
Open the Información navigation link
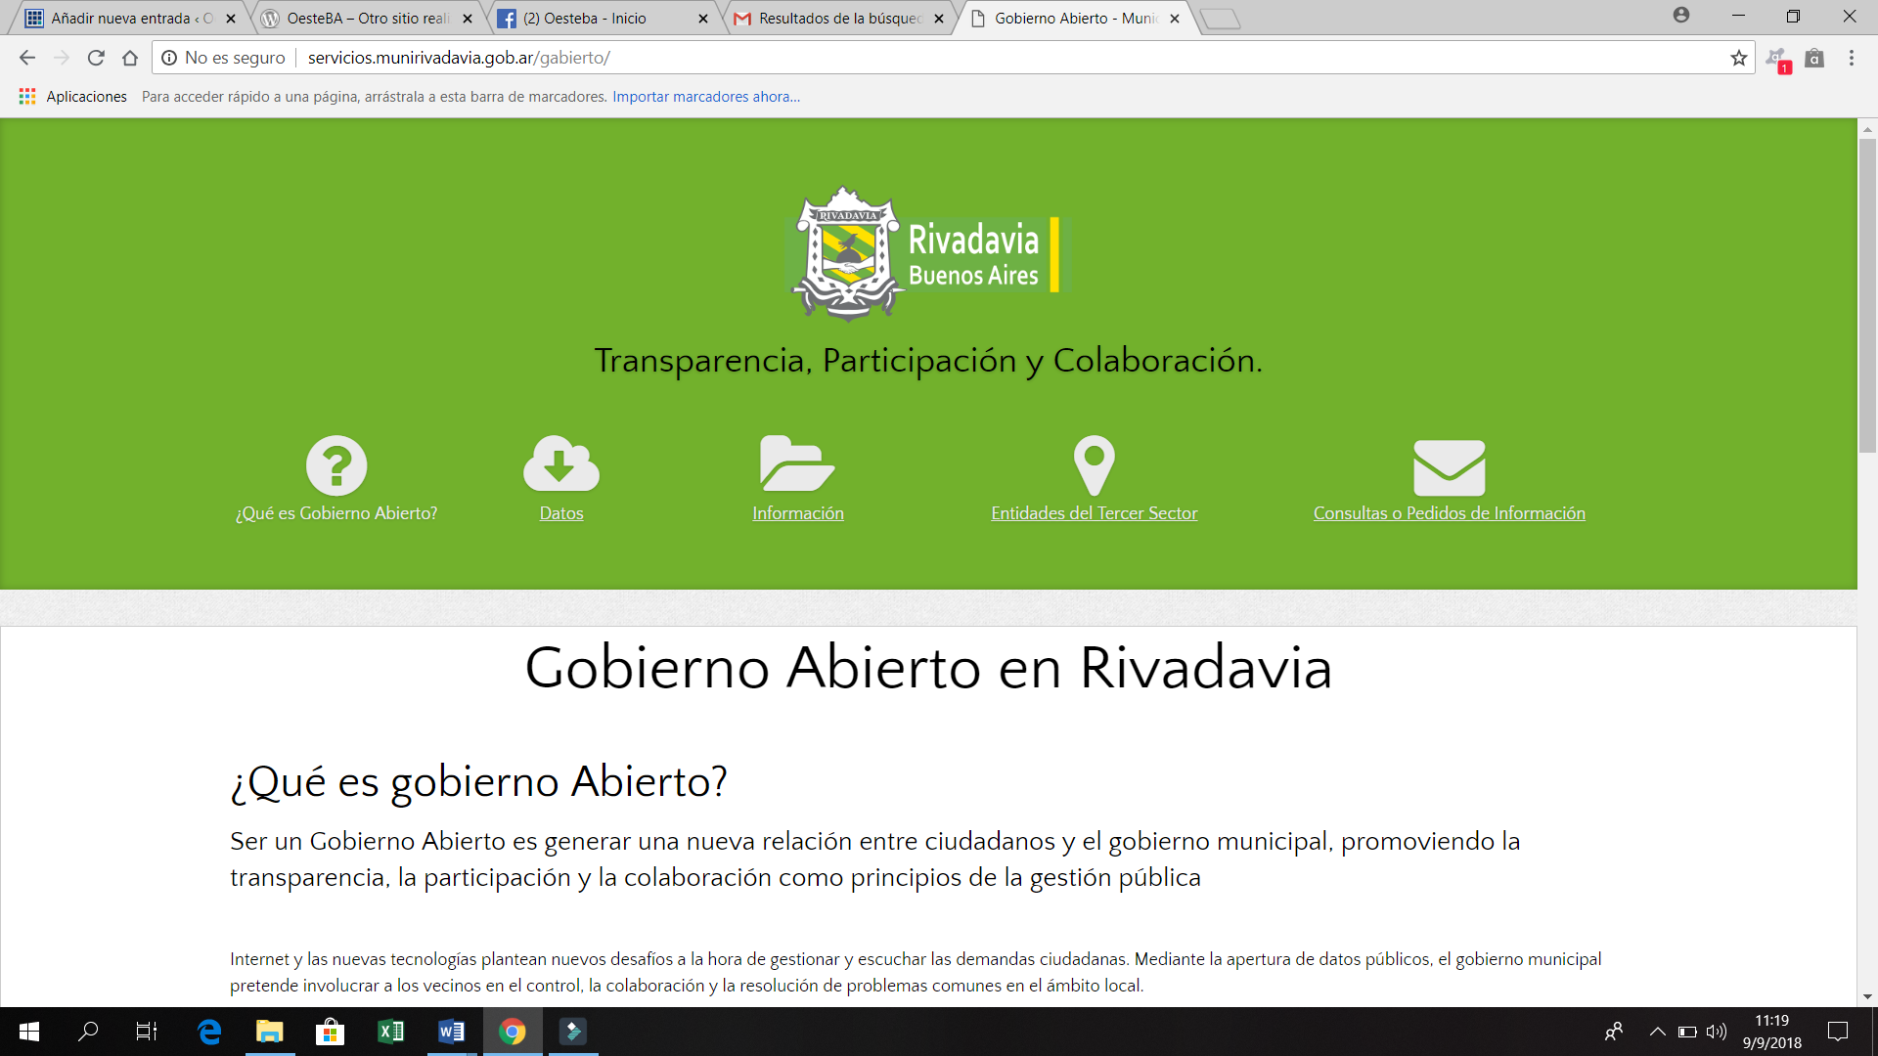797,512
